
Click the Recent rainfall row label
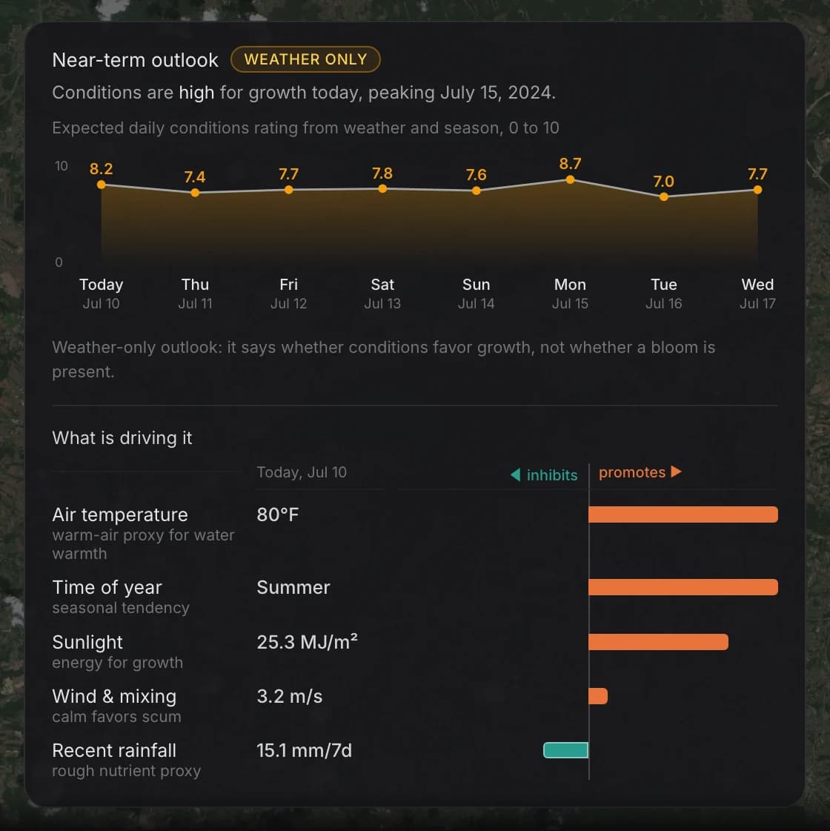pyautogui.click(x=114, y=750)
